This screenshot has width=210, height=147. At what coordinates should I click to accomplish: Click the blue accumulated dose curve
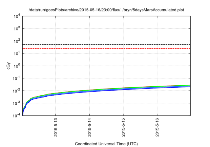[106, 90]
